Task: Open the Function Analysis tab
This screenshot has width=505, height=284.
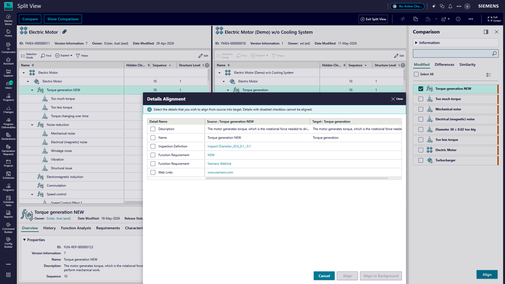Action: 76,228
